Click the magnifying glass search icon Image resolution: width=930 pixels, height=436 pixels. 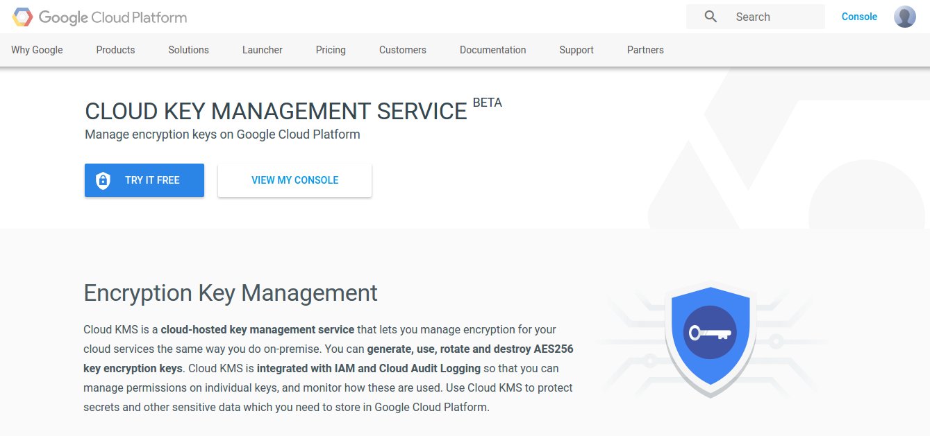[x=710, y=17]
